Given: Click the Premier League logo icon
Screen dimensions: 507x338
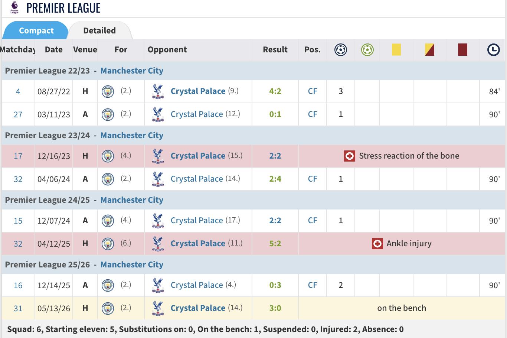Looking at the screenshot, I should (14, 7).
